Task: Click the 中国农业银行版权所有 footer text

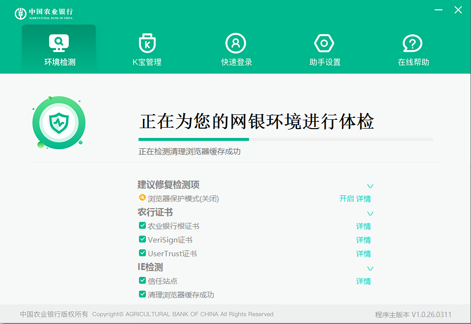Action: click(54, 314)
